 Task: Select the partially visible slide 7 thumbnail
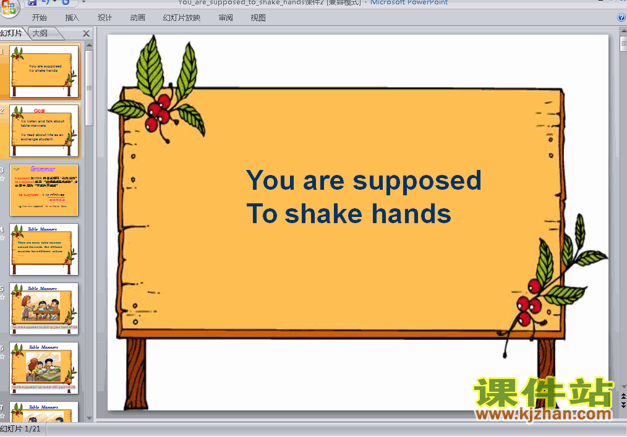click(44, 412)
